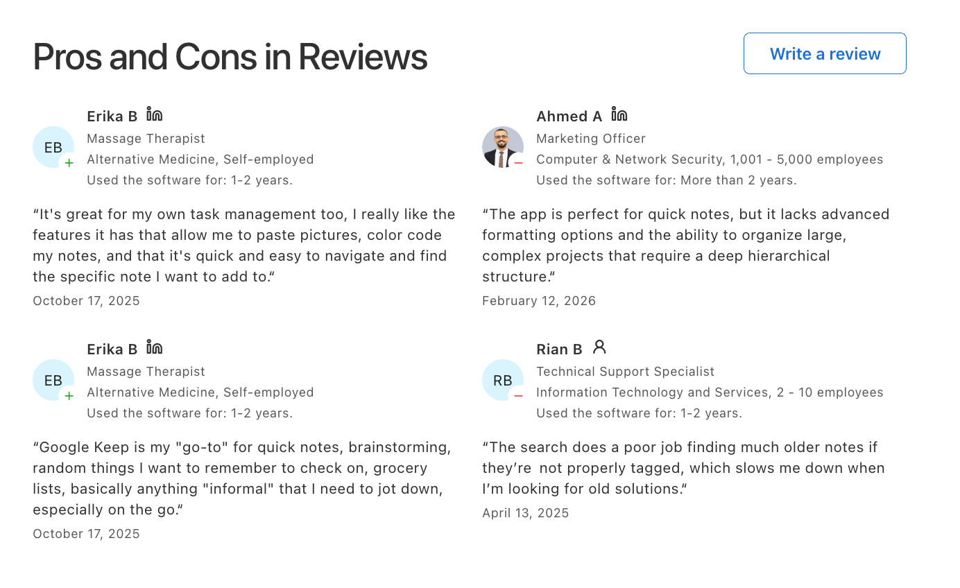Click the LinkedIn icon on Erika B's second review

pyautogui.click(x=155, y=348)
